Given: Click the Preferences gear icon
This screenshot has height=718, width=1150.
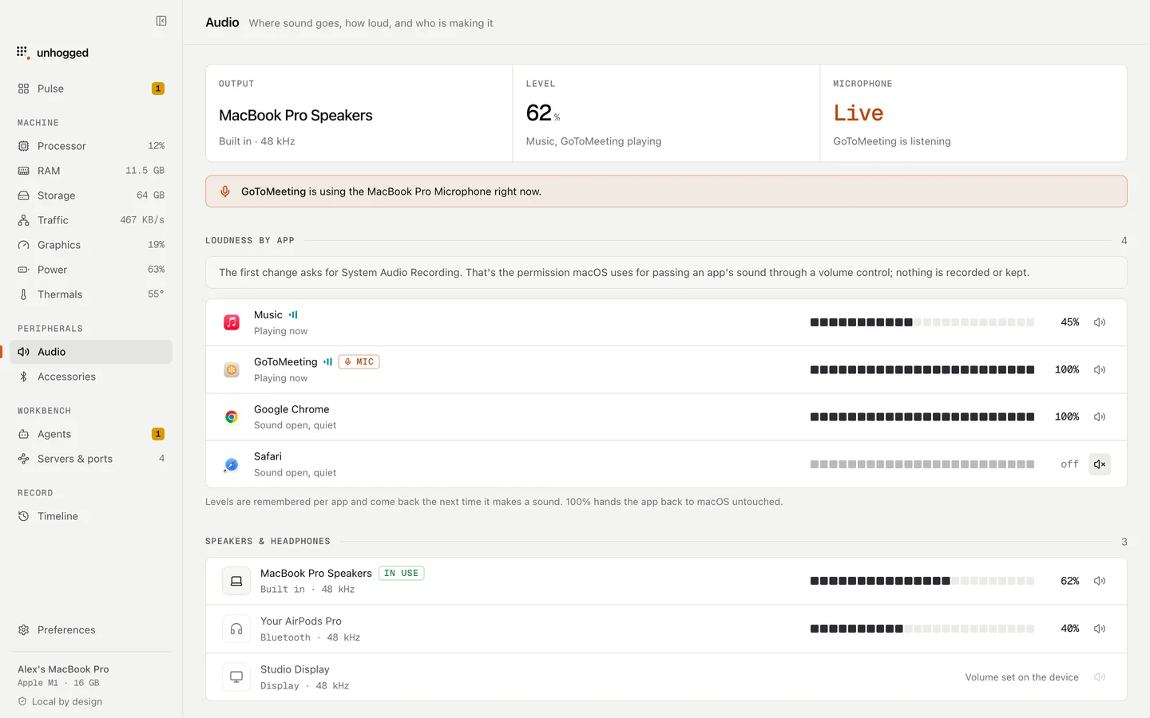Looking at the screenshot, I should point(24,629).
